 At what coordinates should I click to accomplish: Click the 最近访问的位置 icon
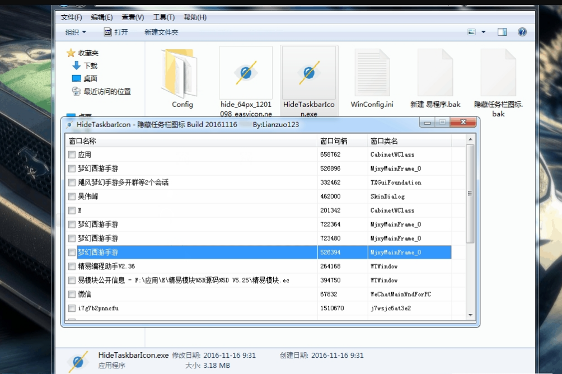76,91
